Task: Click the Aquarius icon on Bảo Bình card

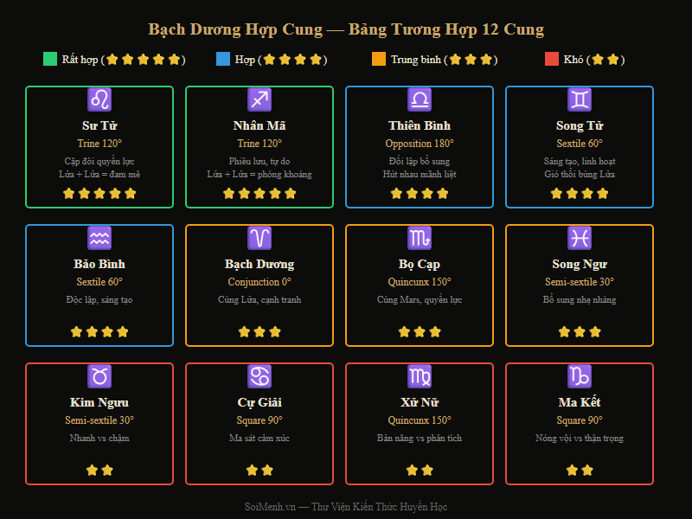Action: 99,236
